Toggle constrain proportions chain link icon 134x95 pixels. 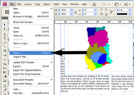coord(76,12)
